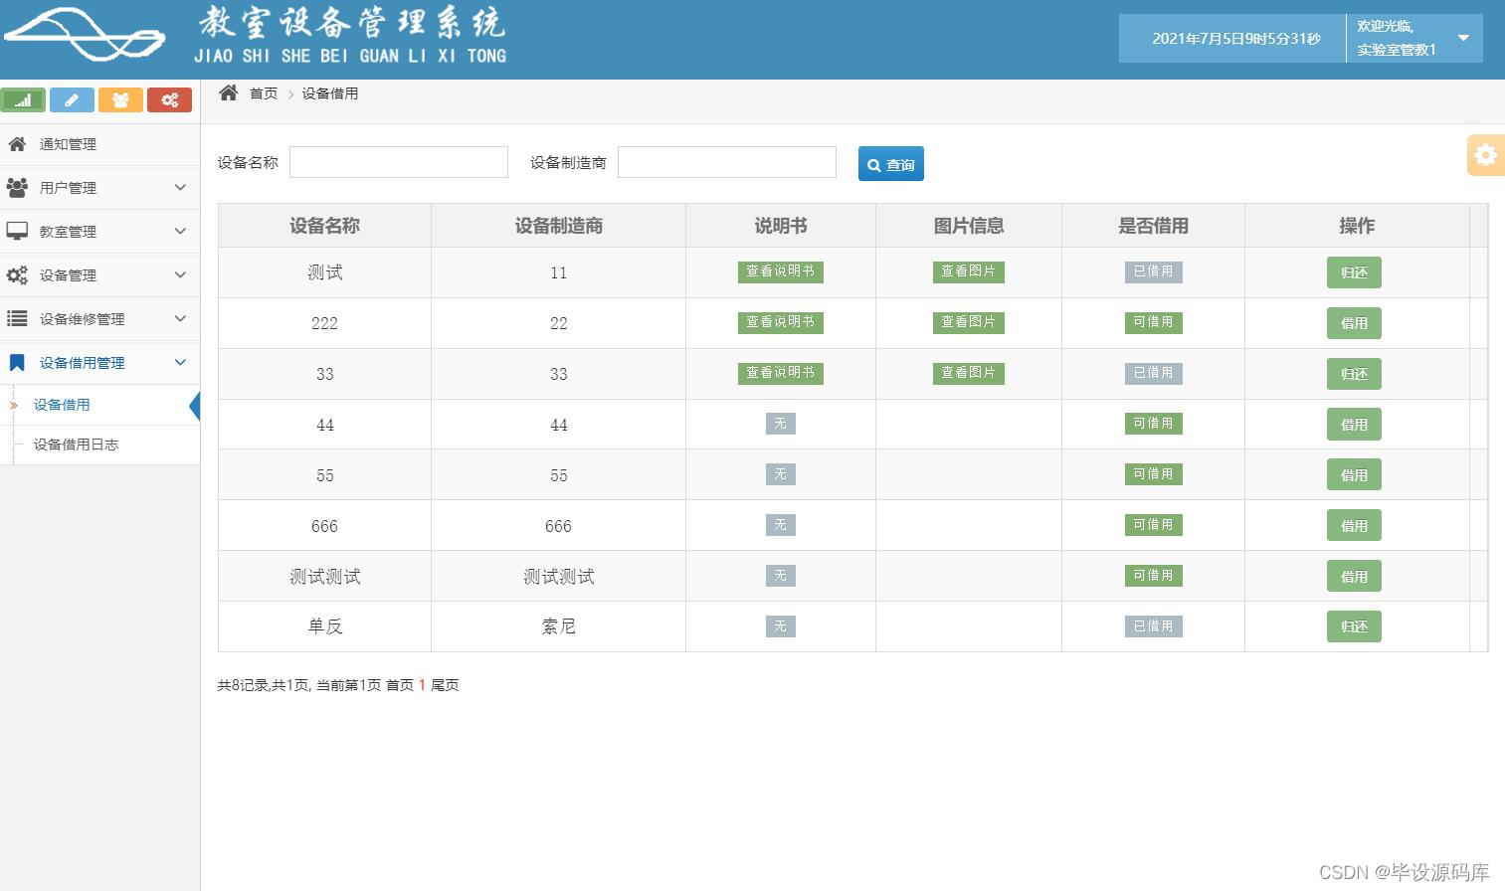Click 借用 for the 222 row

pyautogui.click(x=1354, y=323)
